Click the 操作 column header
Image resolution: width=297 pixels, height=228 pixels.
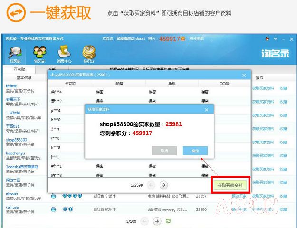259,78
